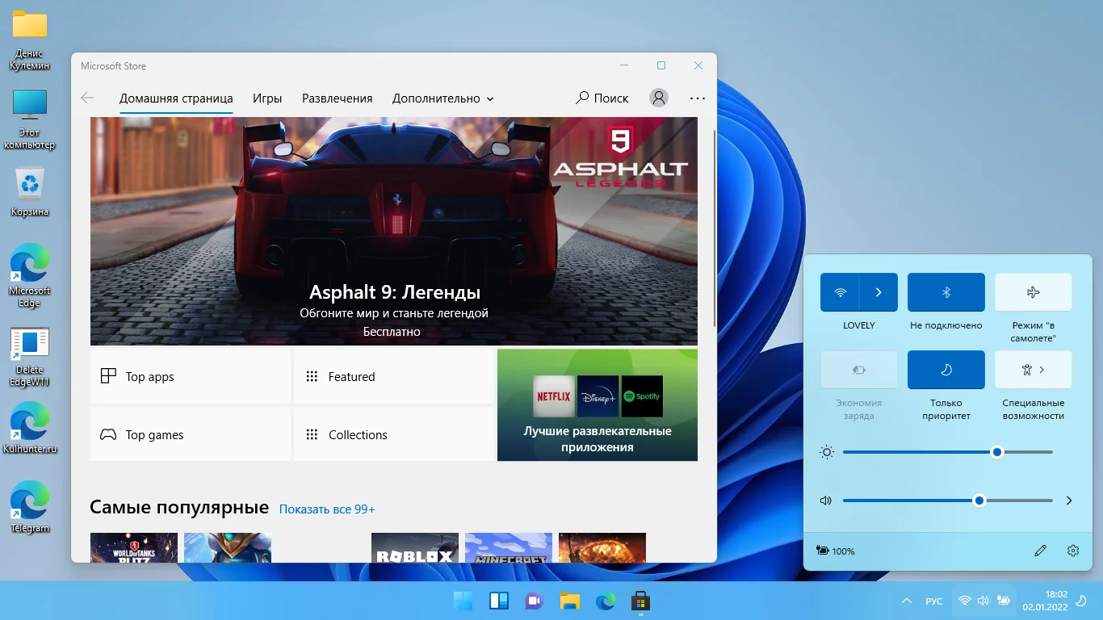Click the brightness slider handle
The image size is (1103, 620).
(997, 452)
